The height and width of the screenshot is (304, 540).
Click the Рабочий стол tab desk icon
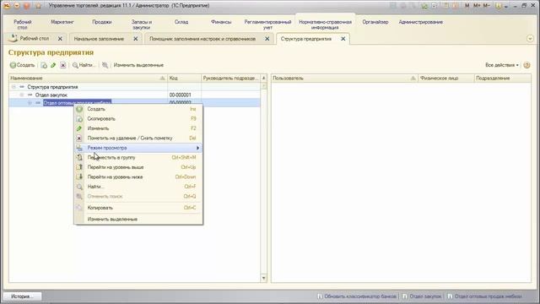[13, 39]
